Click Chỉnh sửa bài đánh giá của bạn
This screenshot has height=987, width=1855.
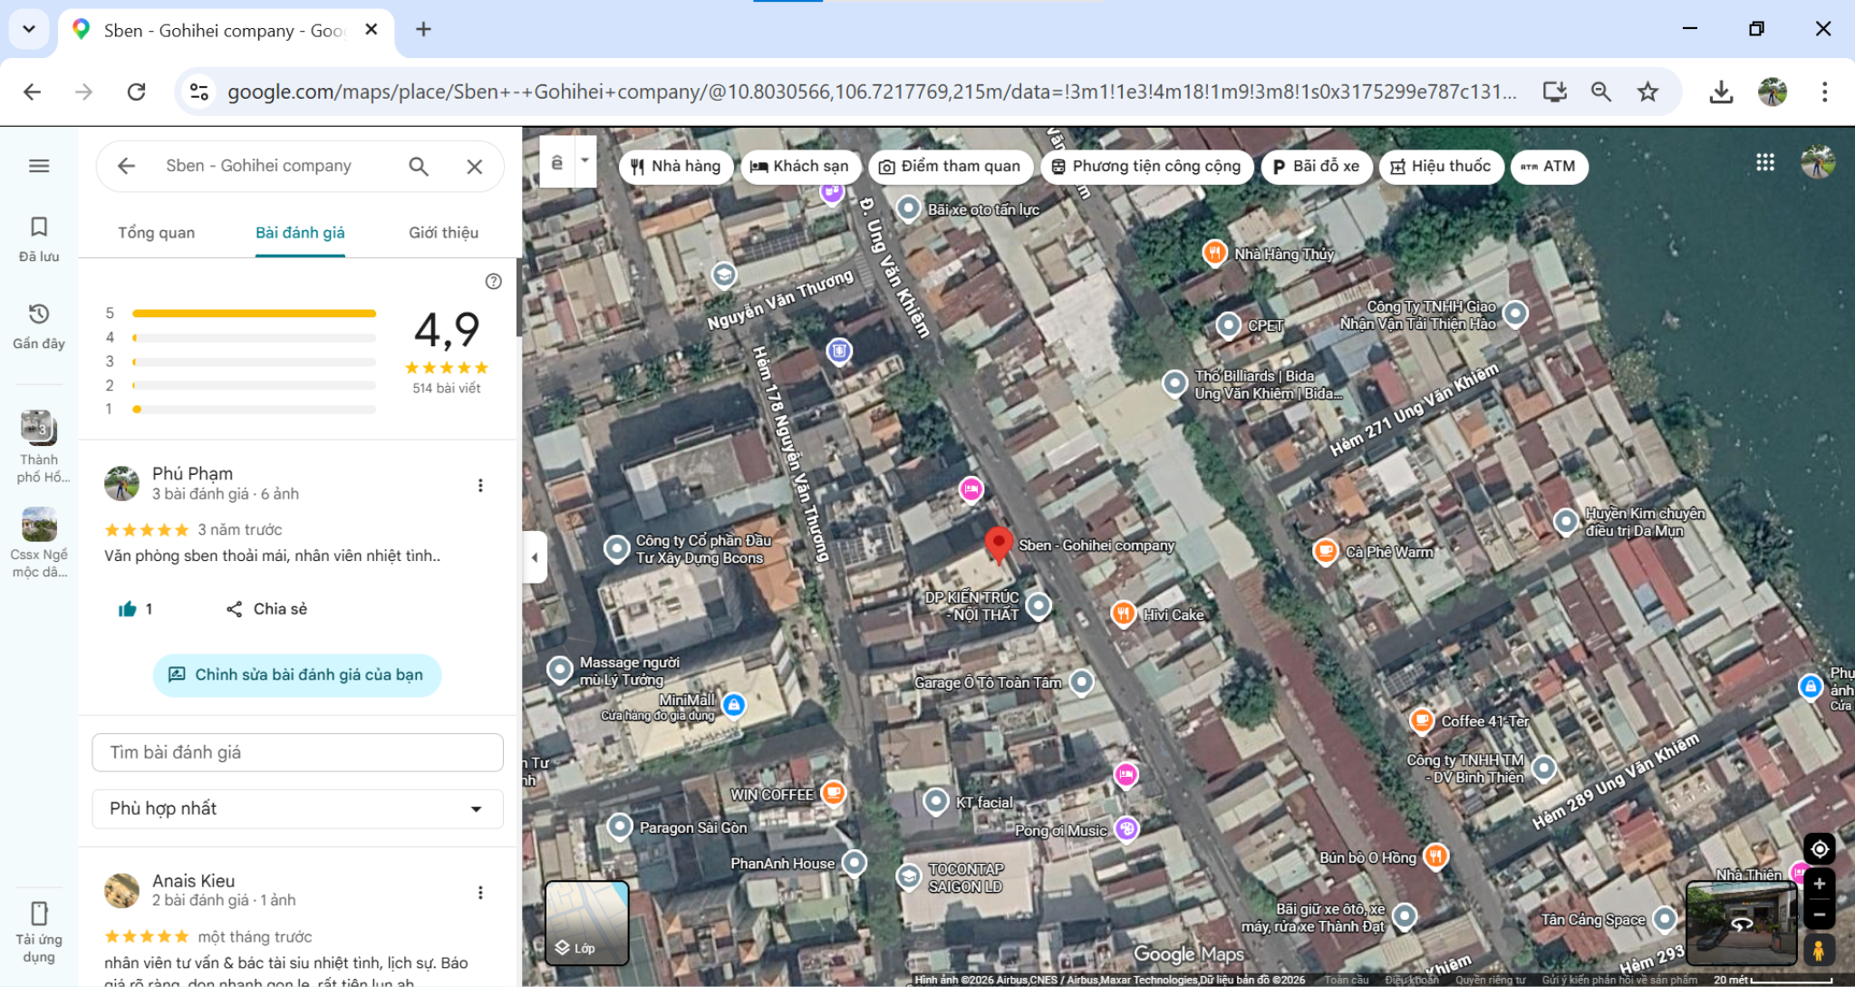coord(297,675)
